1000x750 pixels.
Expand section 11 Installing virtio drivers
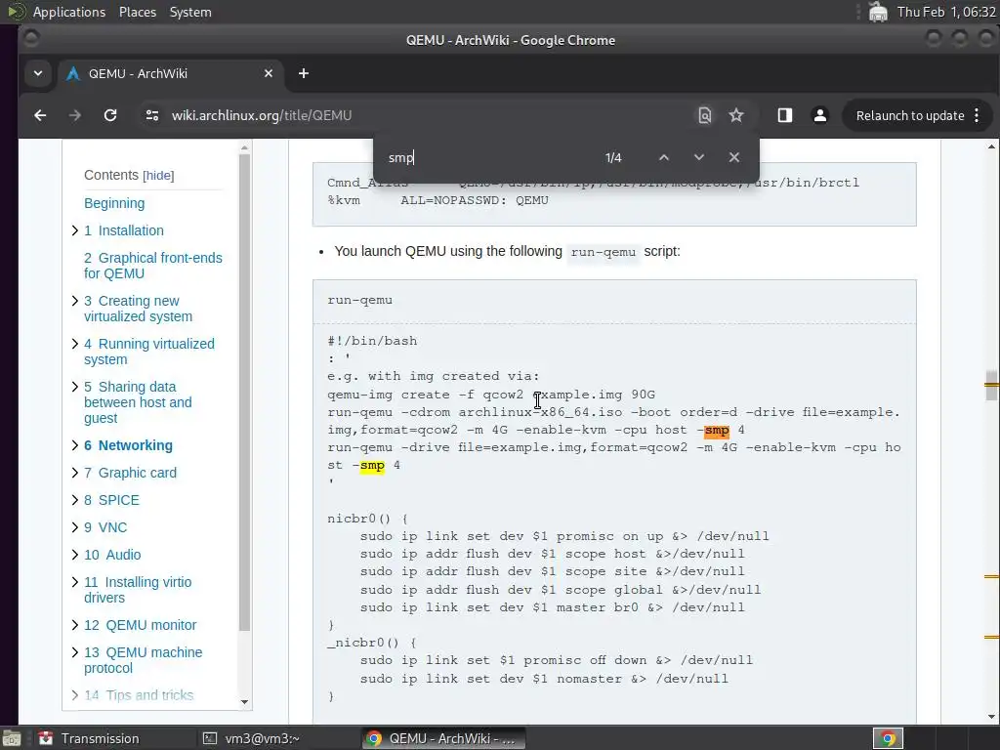(x=74, y=582)
